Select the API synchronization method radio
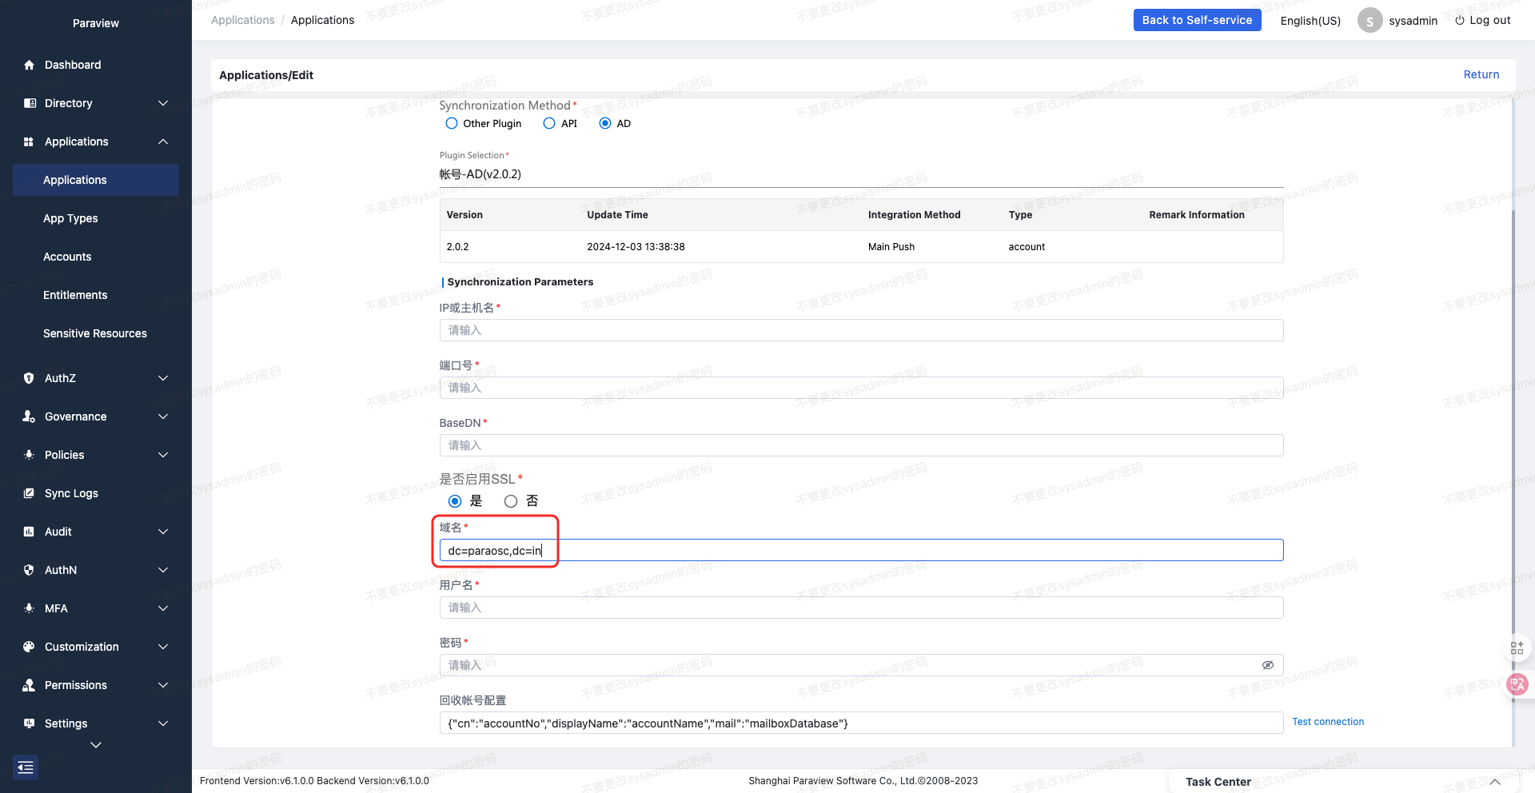The width and height of the screenshot is (1535, 793). [549, 123]
